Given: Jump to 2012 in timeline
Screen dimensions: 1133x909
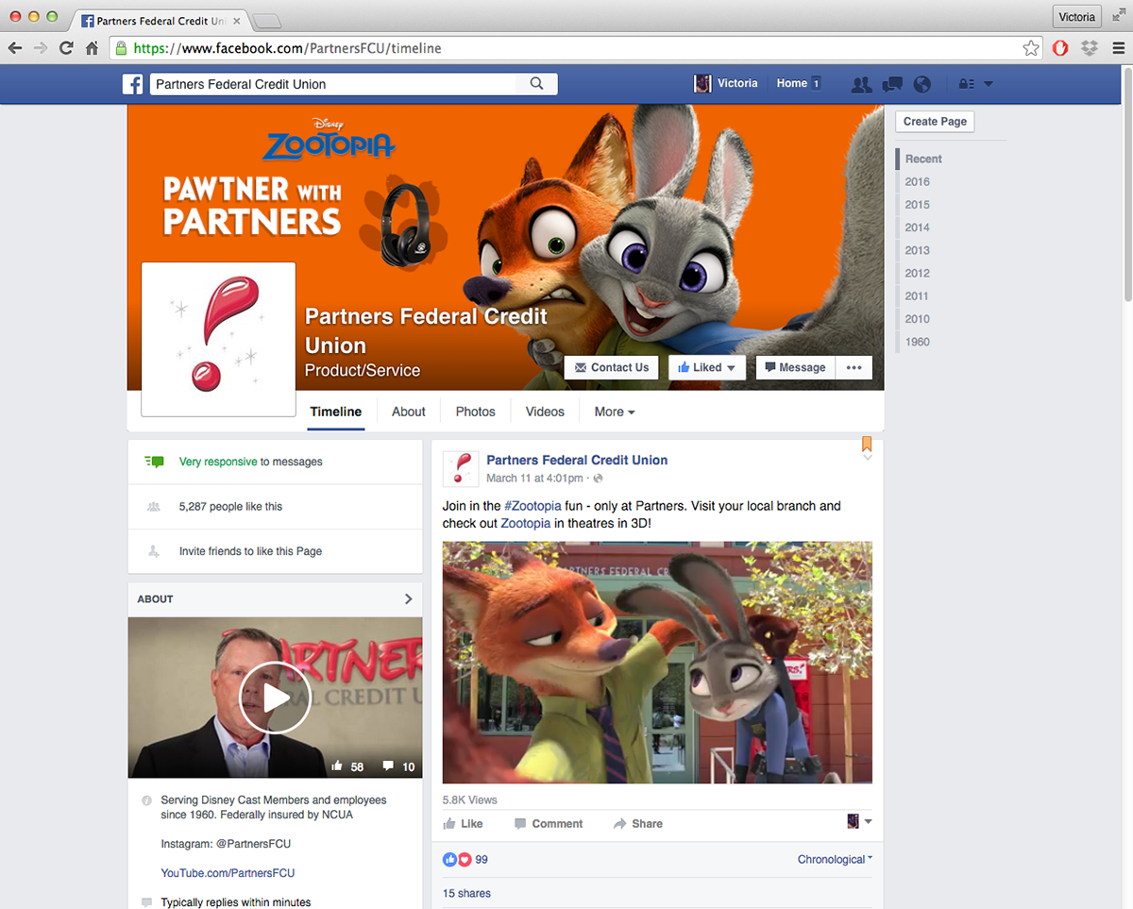Looking at the screenshot, I should pos(918,273).
